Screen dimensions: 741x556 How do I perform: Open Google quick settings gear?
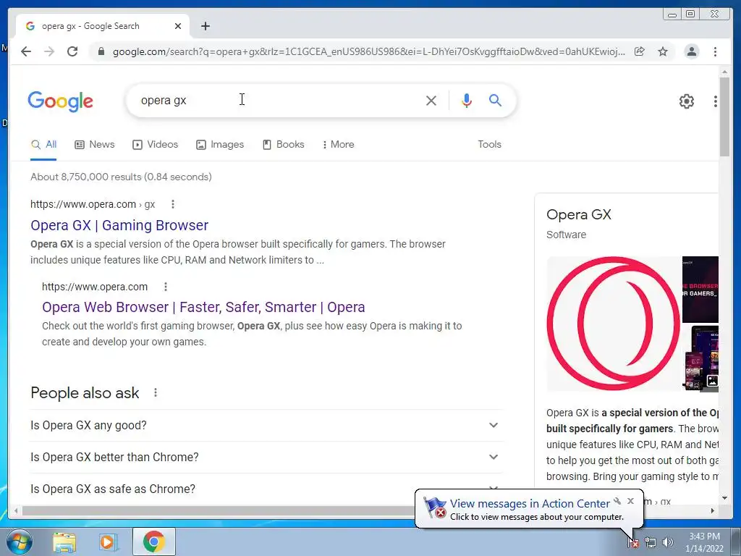point(686,101)
